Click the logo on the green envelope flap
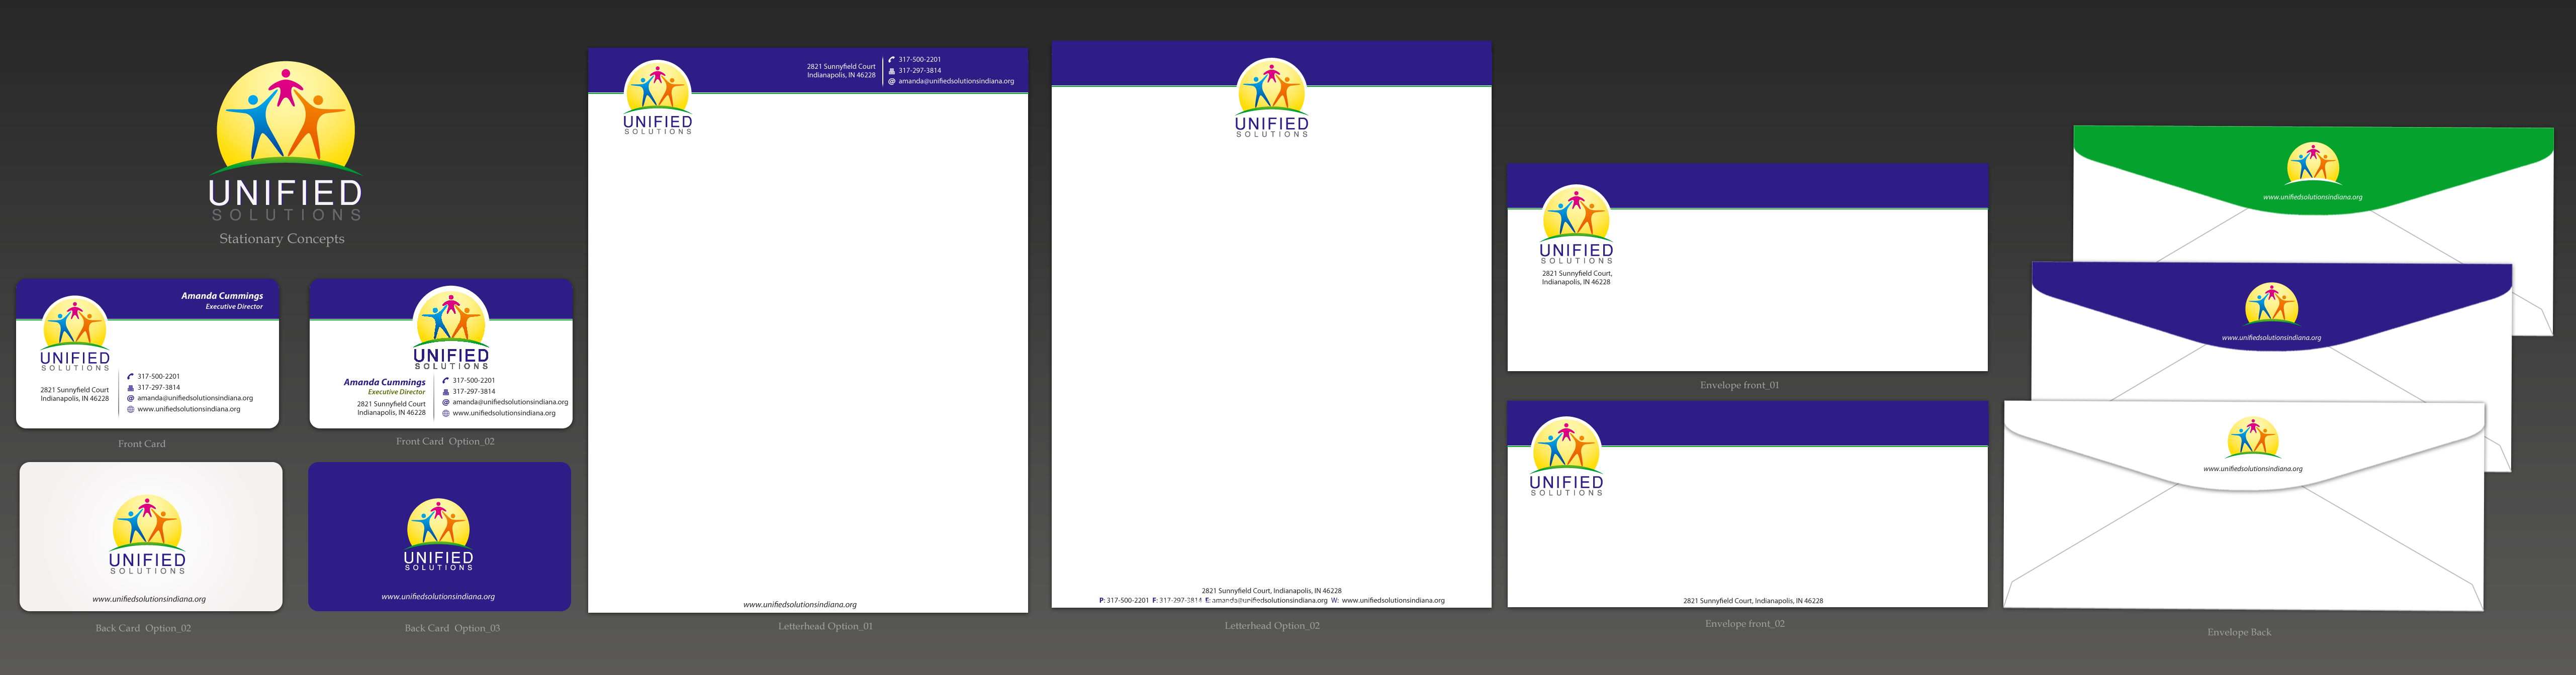 [2312, 165]
